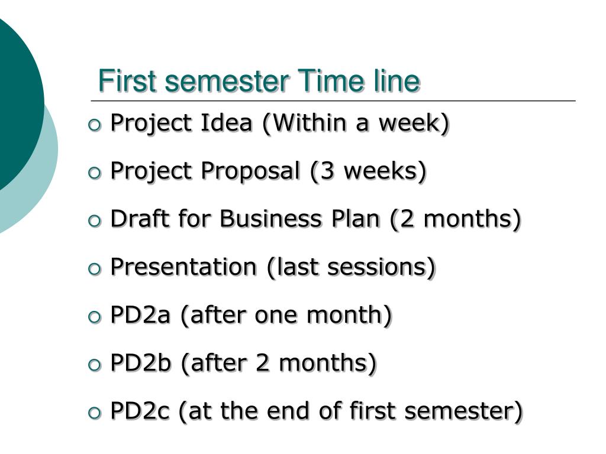Click the bullet marker beside Draft for Business Plan
Viewport: 606px width, 454px height.
[x=95, y=221]
